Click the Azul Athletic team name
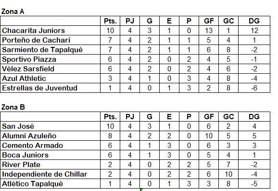The width and height of the screenshot is (278, 191). [x=24, y=79]
